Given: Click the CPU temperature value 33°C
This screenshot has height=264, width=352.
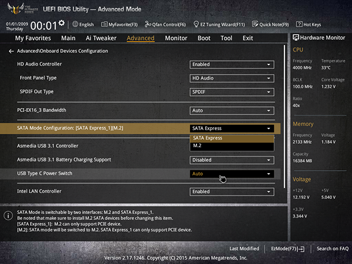Looking at the screenshot, I should 326,68.
